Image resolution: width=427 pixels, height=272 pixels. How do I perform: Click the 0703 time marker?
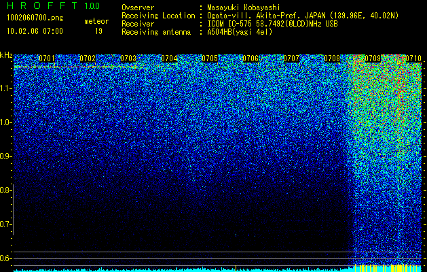tap(128, 58)
